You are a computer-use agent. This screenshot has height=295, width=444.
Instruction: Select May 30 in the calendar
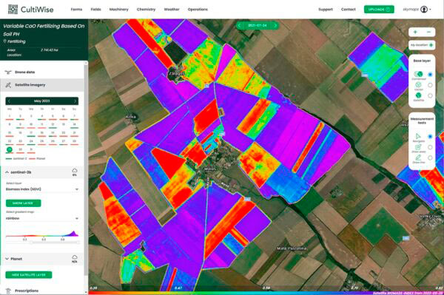pos(20,149)
